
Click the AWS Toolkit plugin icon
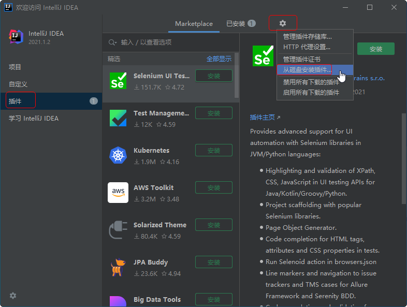(118, 193)
